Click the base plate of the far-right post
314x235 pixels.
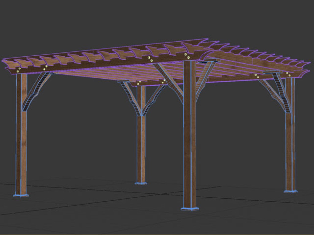point(290,191)
